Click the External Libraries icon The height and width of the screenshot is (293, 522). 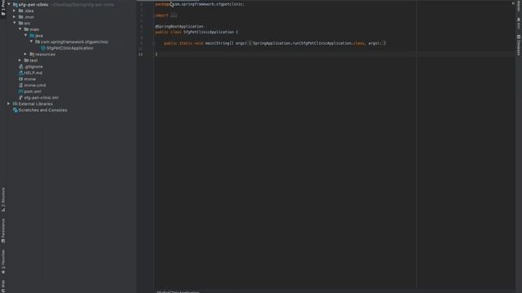tap(15, 103)
